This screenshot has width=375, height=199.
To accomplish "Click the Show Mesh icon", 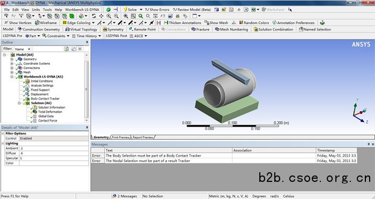I will [x=207, y=22].
